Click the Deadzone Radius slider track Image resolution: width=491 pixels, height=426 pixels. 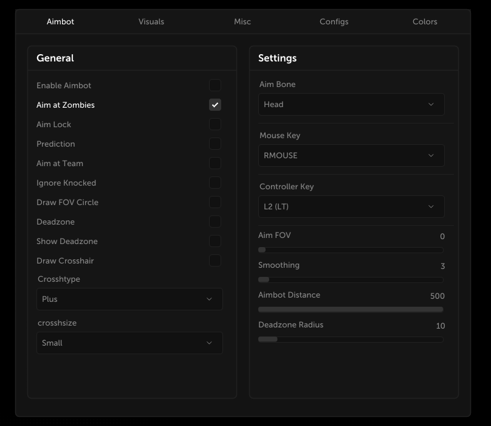(x=351, y=339)
